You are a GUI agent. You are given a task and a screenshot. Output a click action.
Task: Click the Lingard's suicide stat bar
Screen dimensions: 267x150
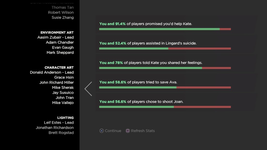click(x=165, y=48)
